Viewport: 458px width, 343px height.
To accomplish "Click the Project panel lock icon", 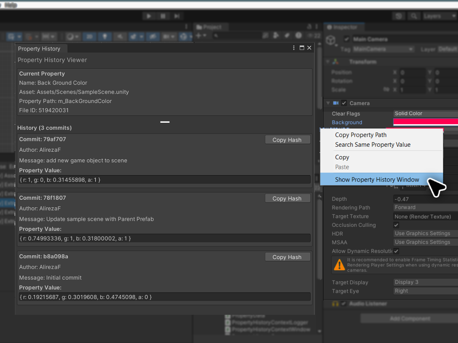I will click(309, 26).
